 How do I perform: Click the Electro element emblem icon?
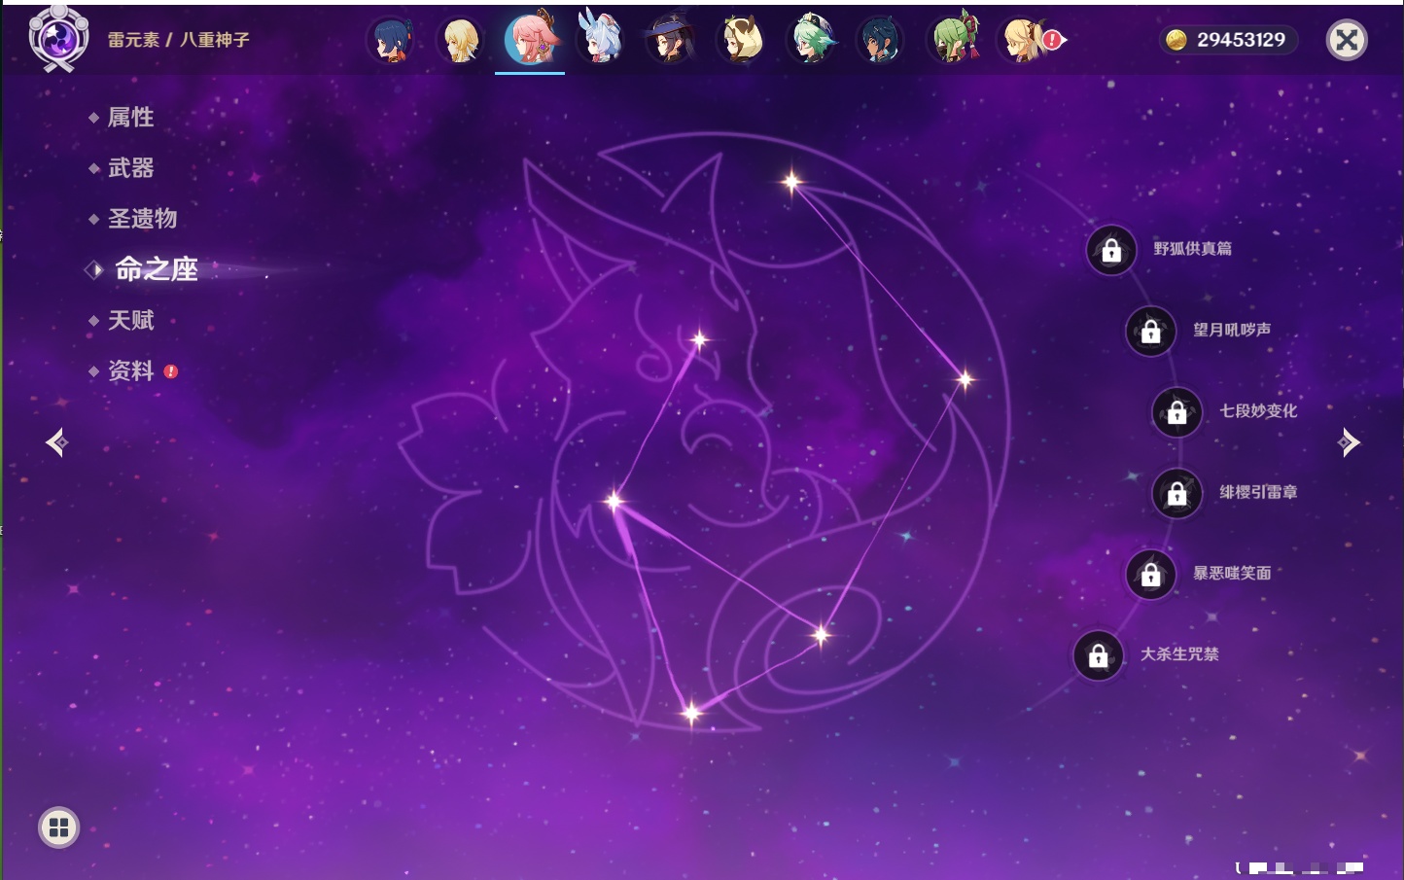pyautogui.click(x=58, y=38)
